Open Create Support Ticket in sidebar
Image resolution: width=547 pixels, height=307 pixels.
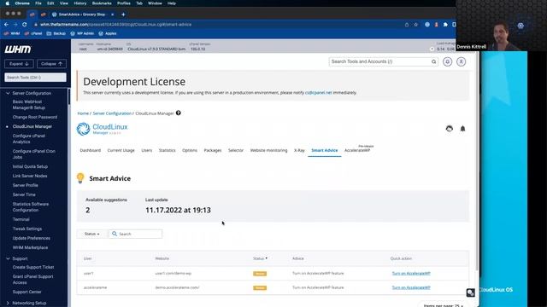33,267
